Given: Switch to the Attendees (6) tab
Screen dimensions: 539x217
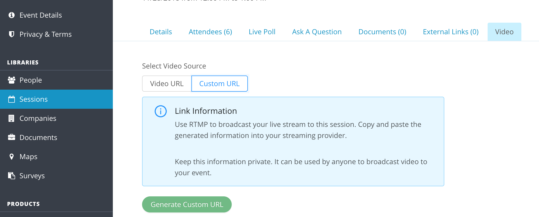Looking at the screenshot, I should (210, 32).
